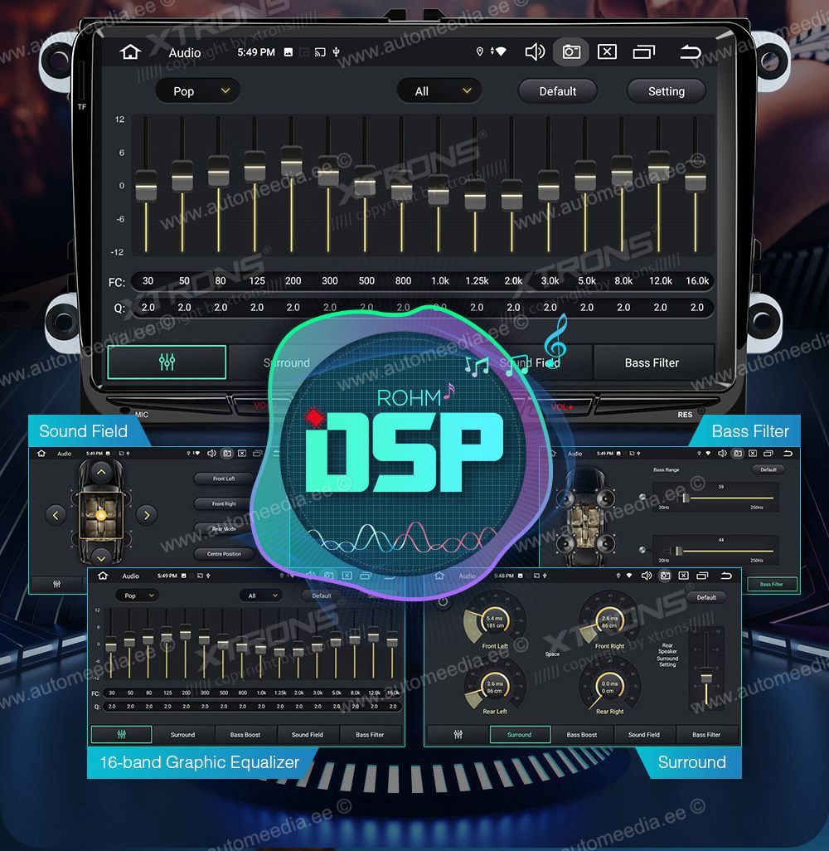Tap the volume icon in Surround window
The width and height of the screenshot is (829, 851).
(647, 576)
